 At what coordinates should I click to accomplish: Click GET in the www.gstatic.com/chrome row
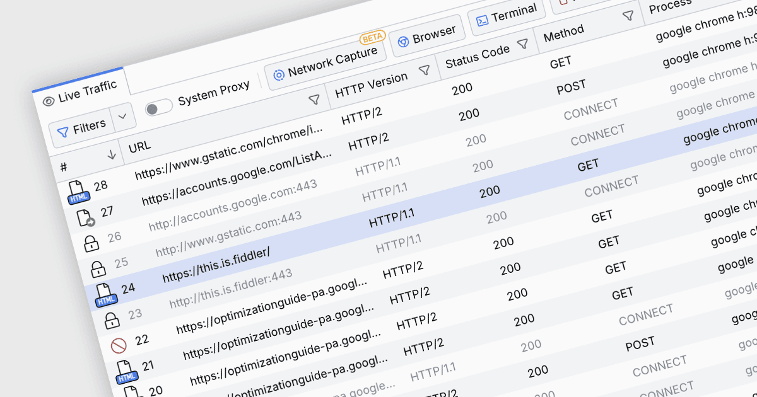pyautogui.click(x=560, y=62)
